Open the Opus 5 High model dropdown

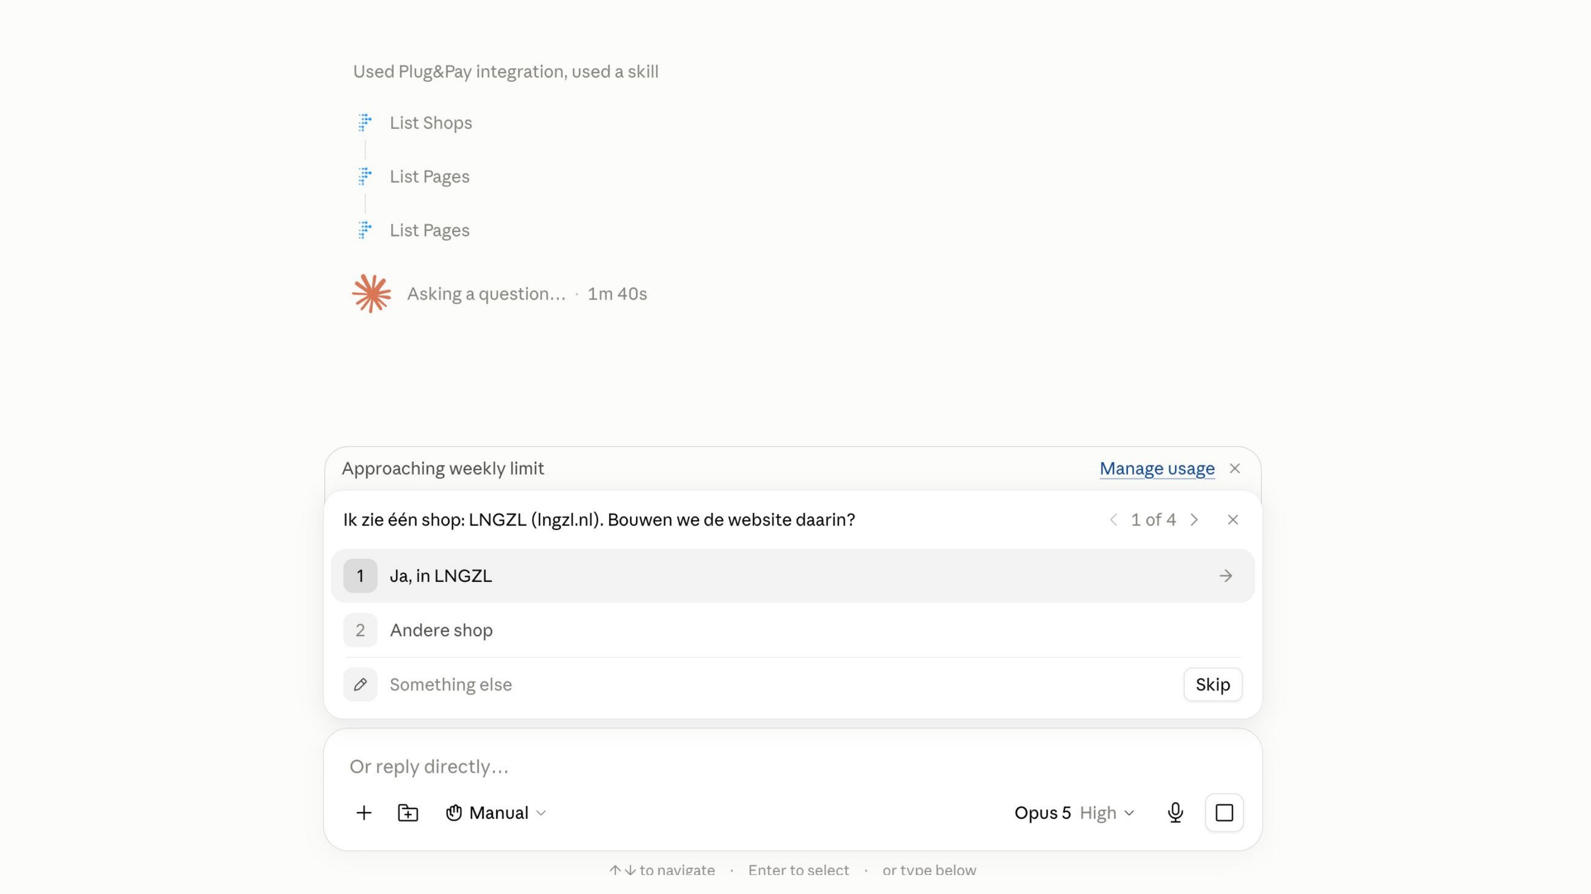pyautogui.click(x=1074, y=813)
